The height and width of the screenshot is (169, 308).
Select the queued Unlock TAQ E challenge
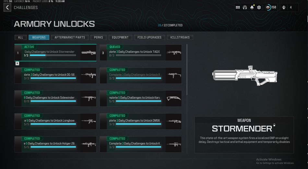click(x=141, y=53)
